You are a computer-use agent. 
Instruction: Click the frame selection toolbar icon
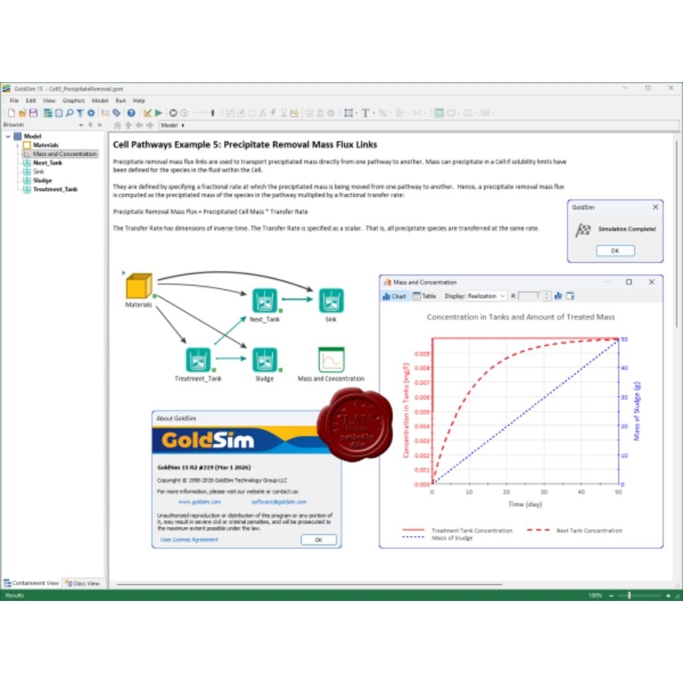[348, 113]
